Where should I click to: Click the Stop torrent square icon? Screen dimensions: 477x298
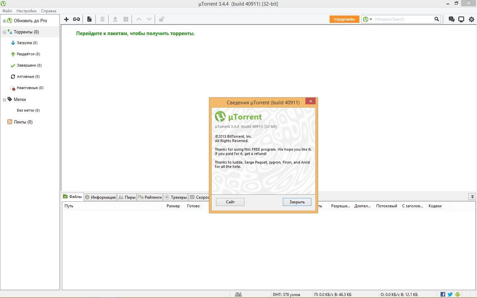coord(126,19)
